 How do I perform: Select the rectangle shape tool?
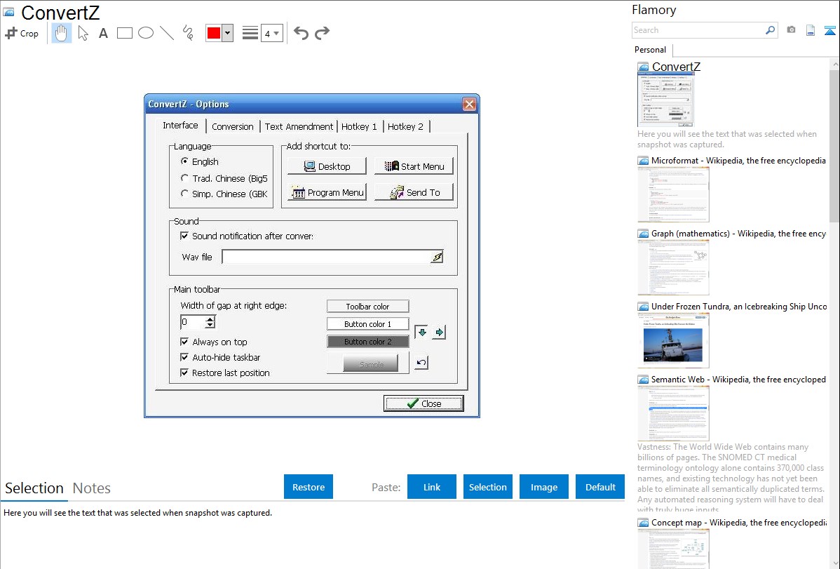click(x=124, y=33)
